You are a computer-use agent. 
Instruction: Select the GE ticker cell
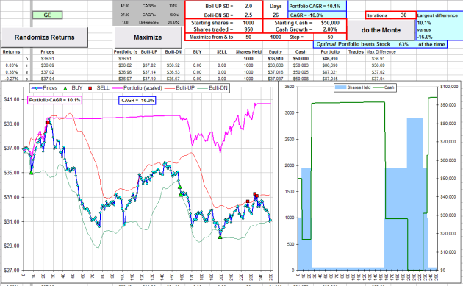[47, 15]
